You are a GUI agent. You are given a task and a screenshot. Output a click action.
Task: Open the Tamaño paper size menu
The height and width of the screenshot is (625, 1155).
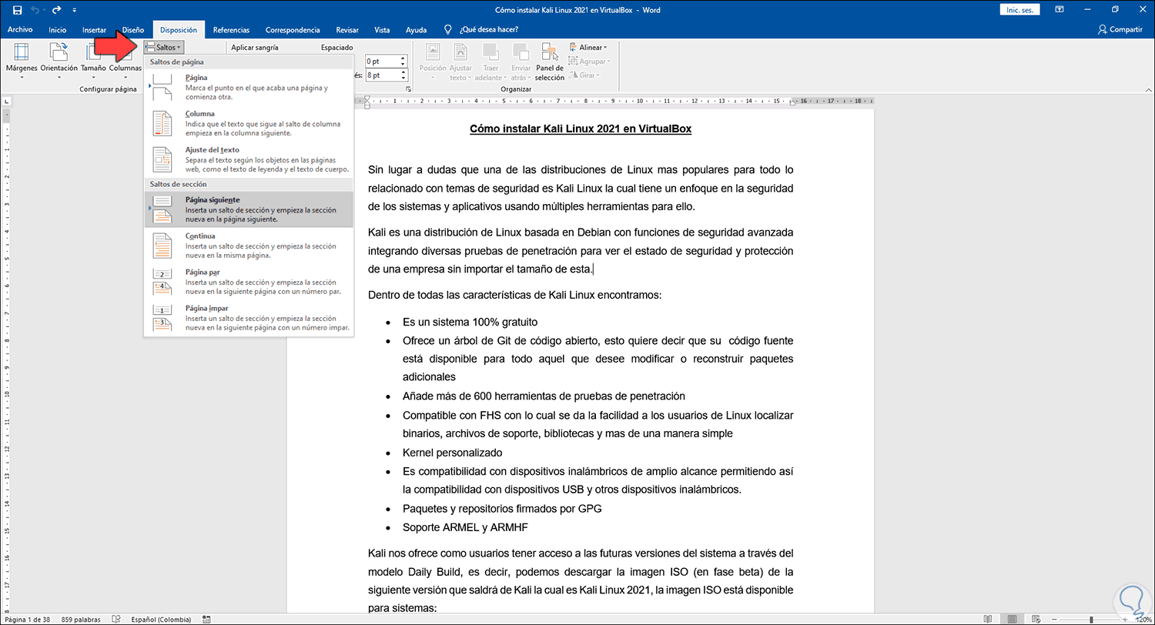(x=93, y=62)
